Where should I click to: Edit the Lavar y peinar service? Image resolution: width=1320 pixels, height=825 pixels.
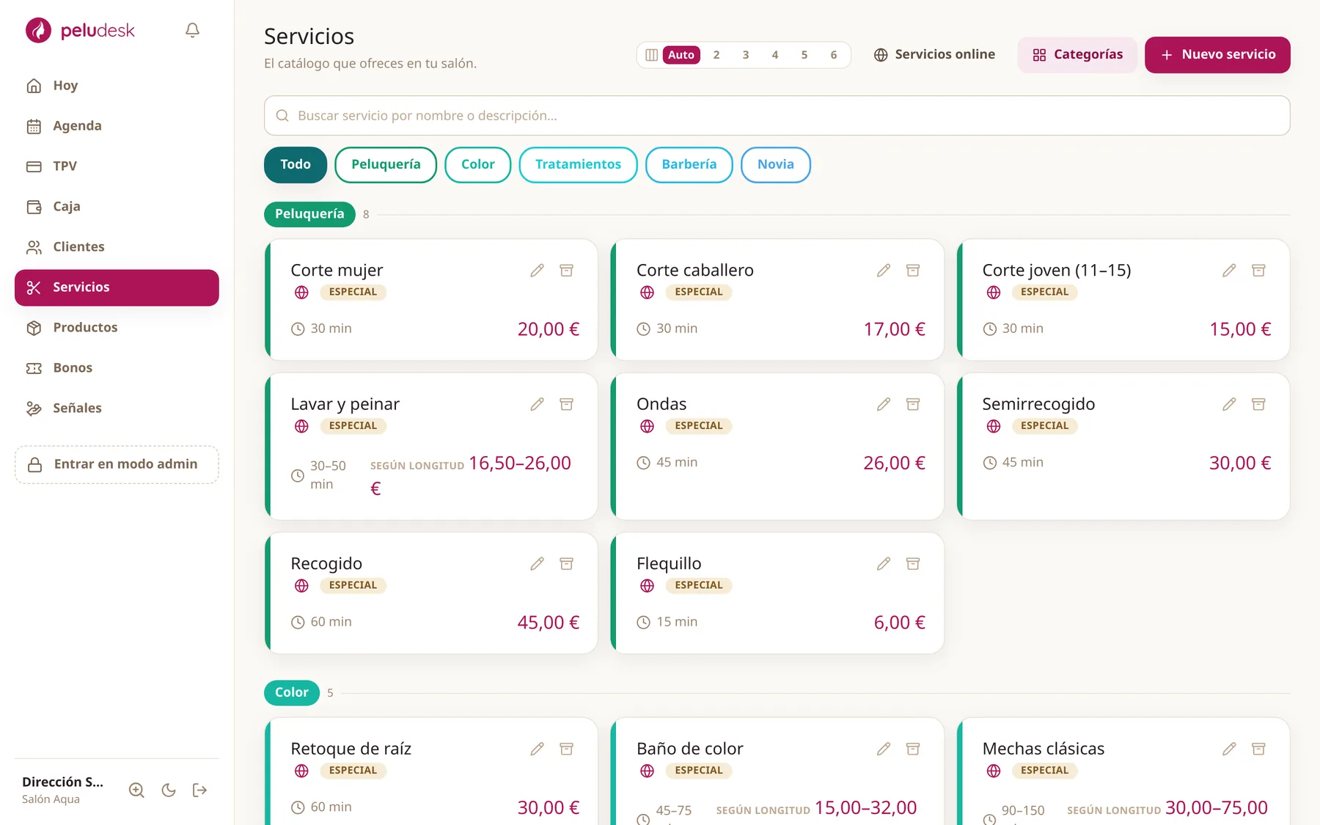tap(538, 404)
